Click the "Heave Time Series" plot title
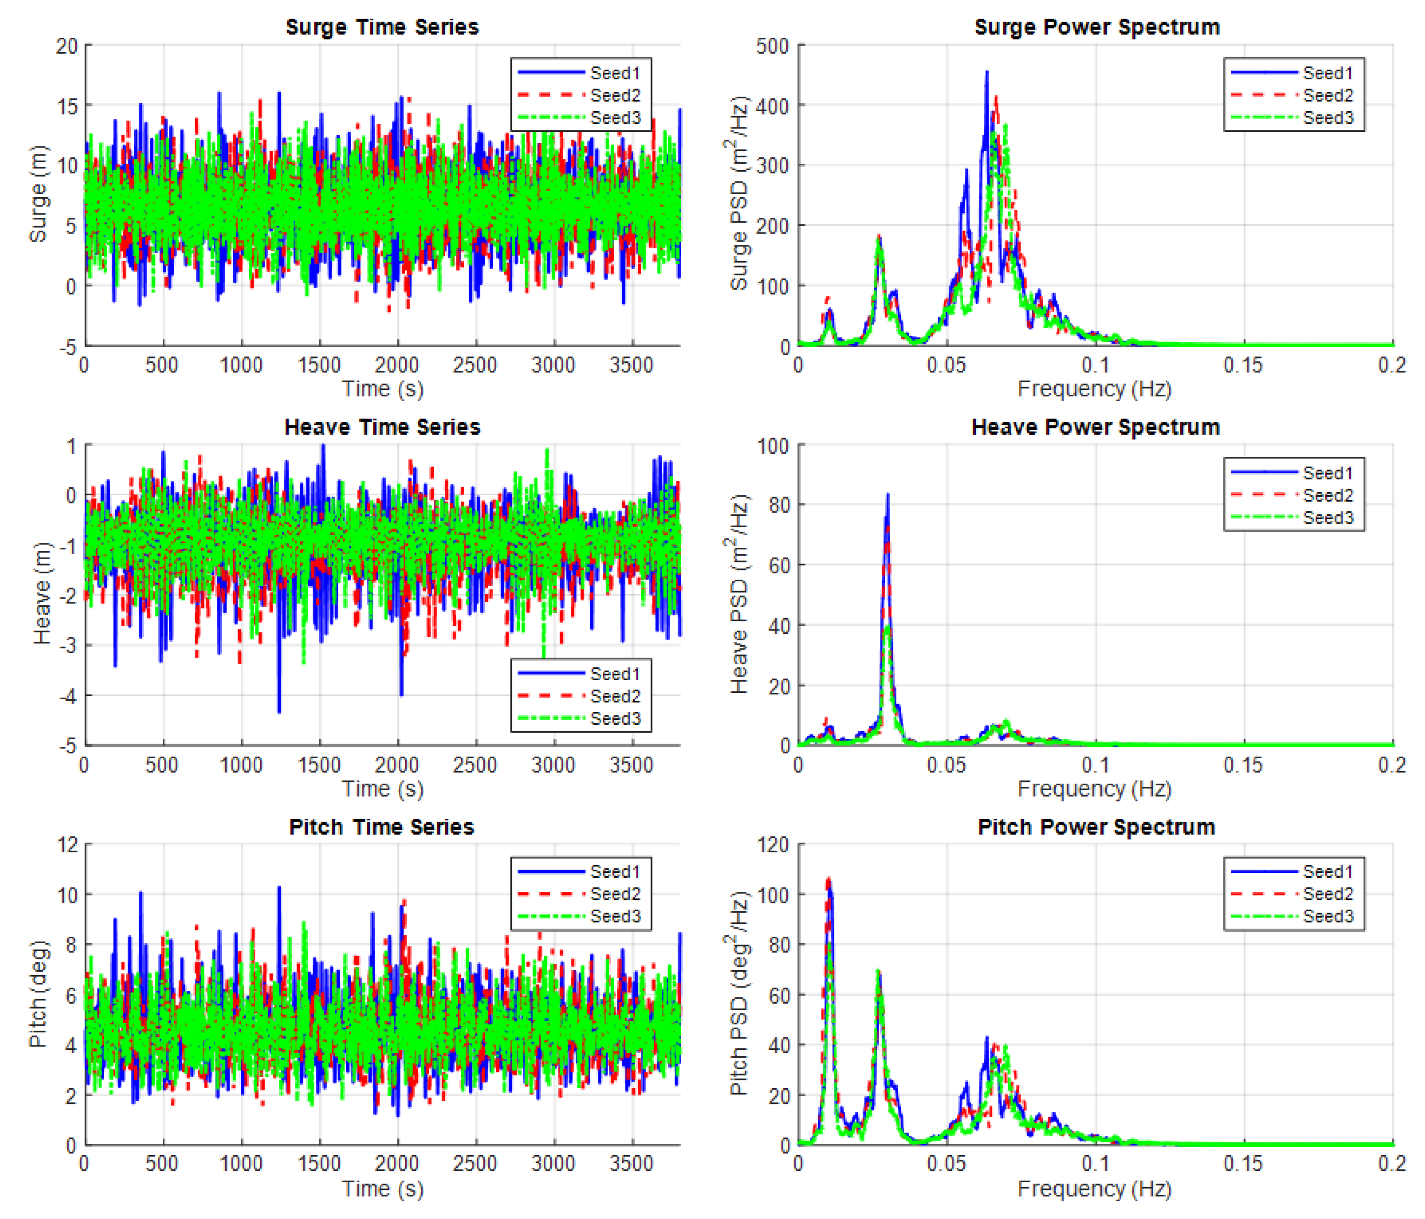 point(382,427)
